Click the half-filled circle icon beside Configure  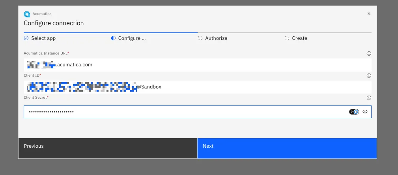(113, 38)
